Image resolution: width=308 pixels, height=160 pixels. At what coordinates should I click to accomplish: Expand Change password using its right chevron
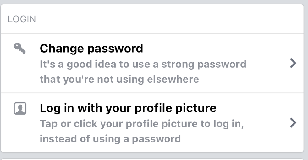[x=293, y=64]
